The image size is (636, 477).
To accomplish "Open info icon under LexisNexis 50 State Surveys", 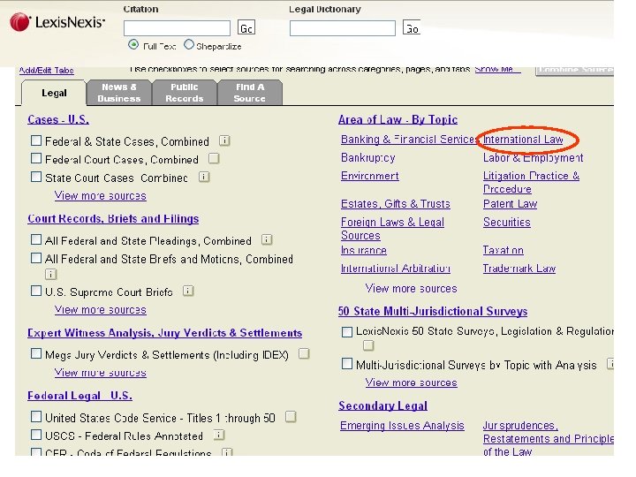I will (x=368, y=345).
